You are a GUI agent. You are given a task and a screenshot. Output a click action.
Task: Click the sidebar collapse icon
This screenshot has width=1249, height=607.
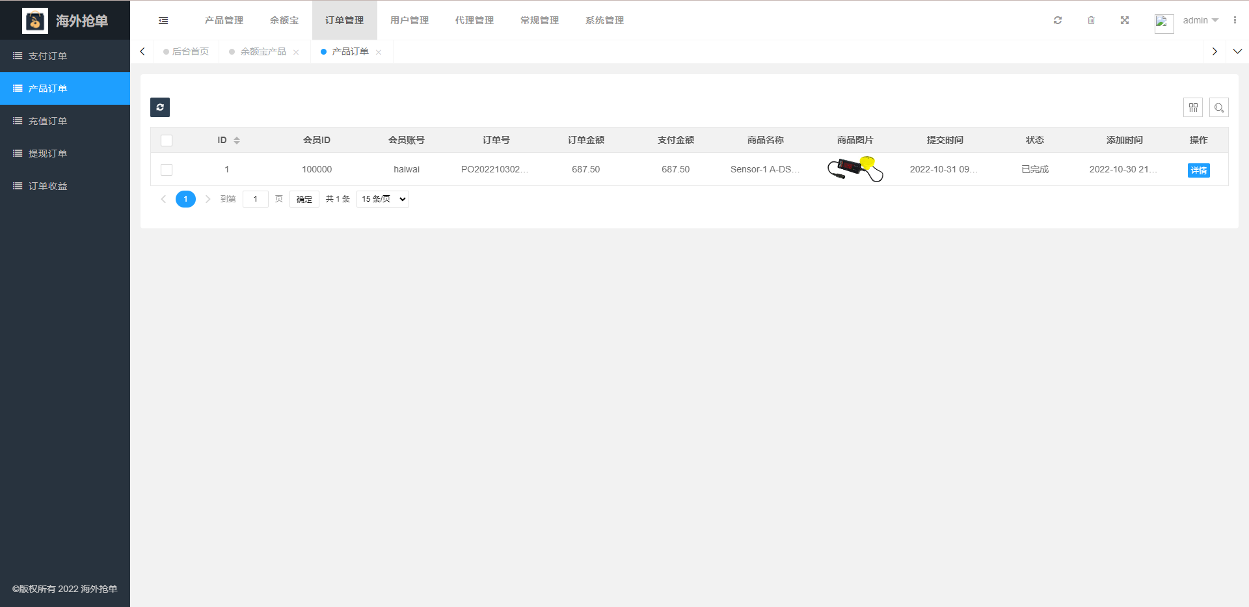(163, 20)
